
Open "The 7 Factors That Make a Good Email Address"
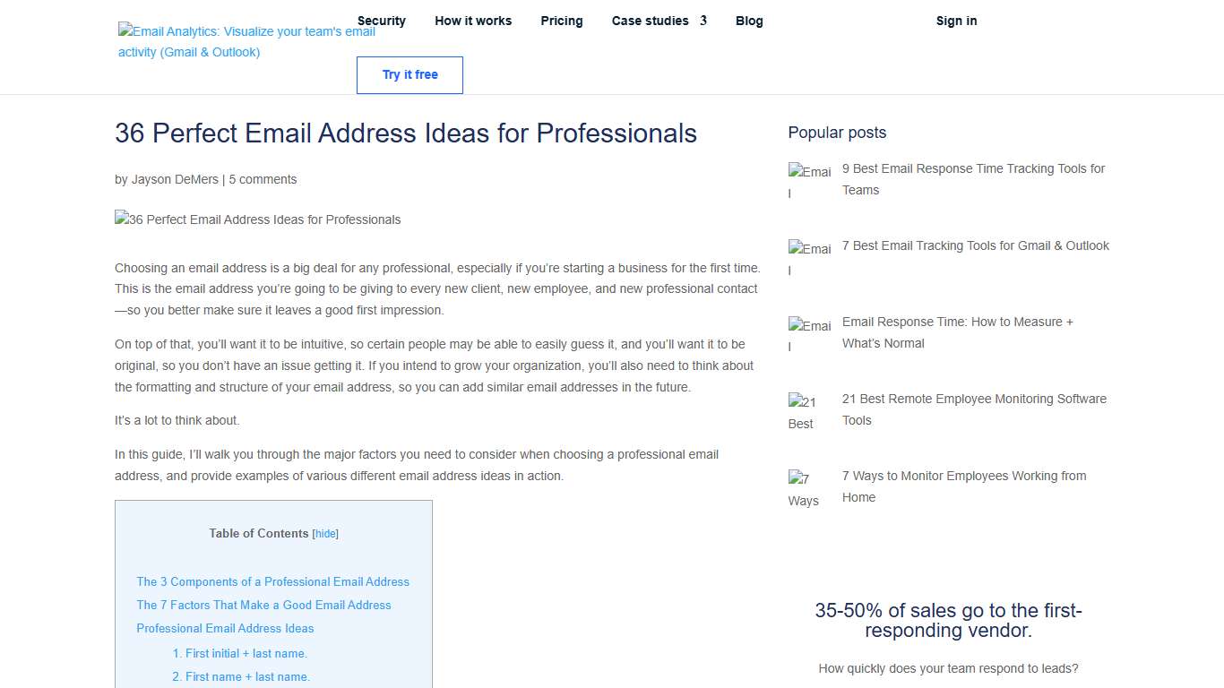[x=263, y=605]
